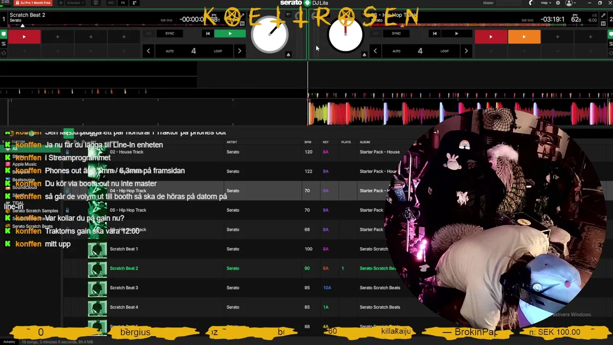Image resolution: width=613 pixels, height=345 pixels.
Task: Click Scratch Beat 1 album art thumbnail
Action: pyautogui.click(x=97, y=249)
